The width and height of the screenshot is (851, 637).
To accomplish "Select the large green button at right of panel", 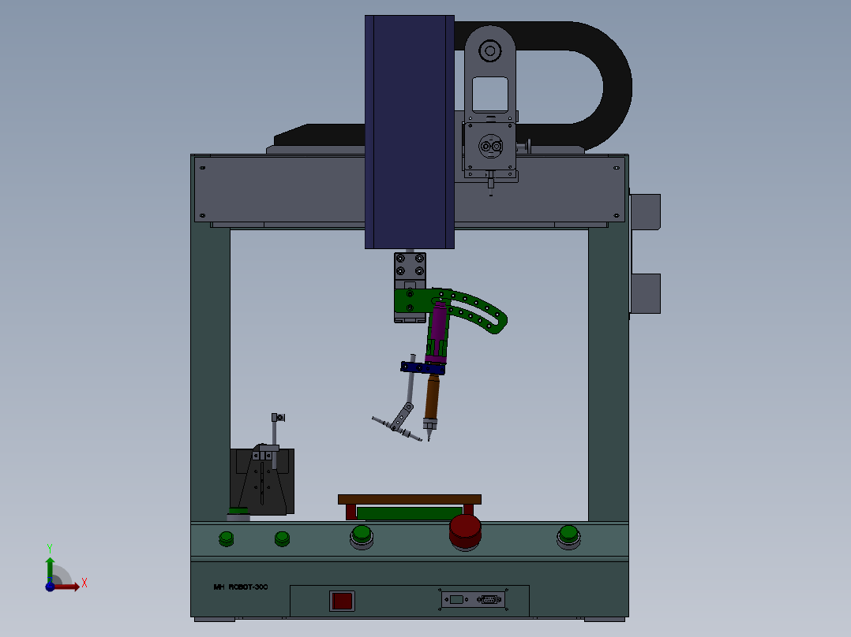I will tap(568, 537).
